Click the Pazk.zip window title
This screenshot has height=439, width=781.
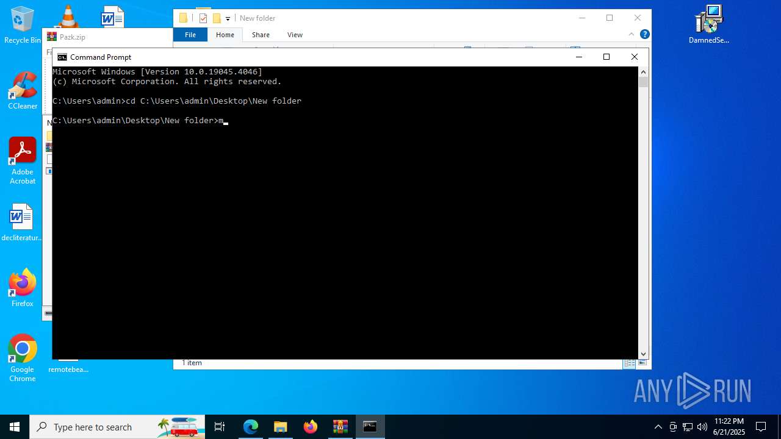(x=73, y=37)
